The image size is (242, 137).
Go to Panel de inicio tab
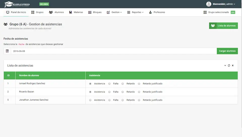click(x=16, y=12)
